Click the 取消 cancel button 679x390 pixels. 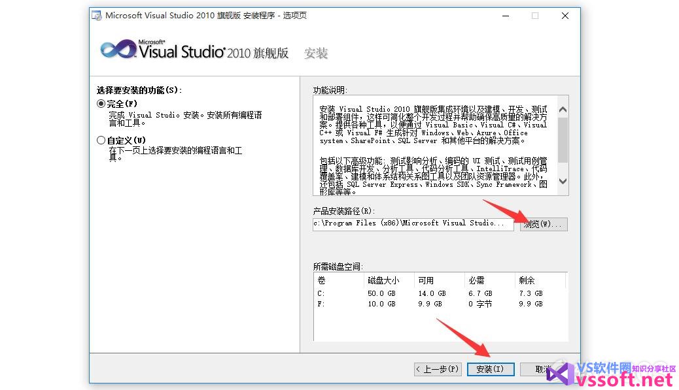coord(544,369)
